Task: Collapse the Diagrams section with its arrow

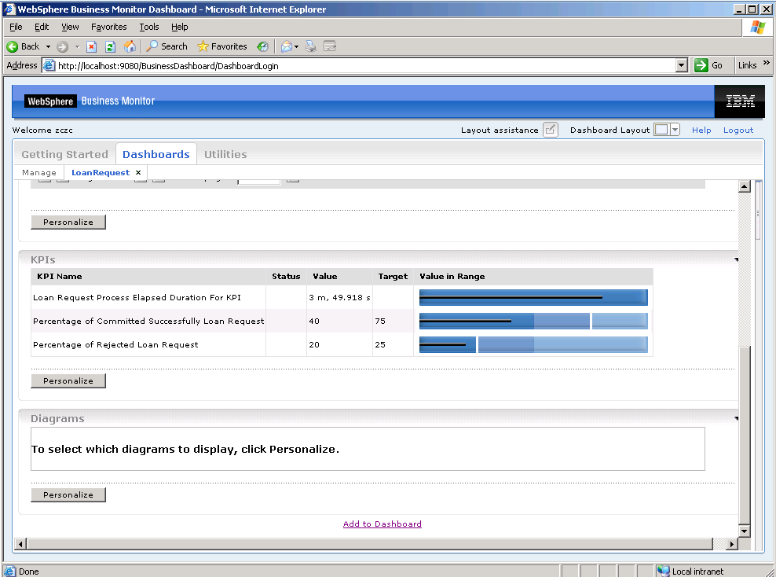Action: pyautogui.click(x=737, y=418)
